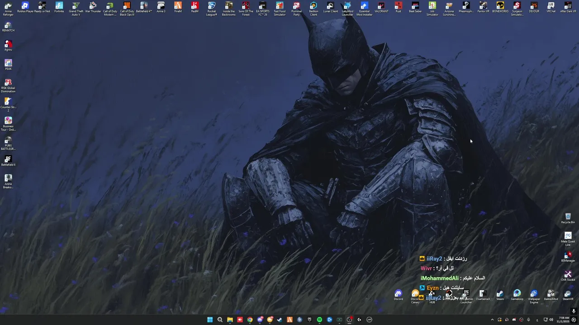The width and height of the screenshot is (579, 325).
Task: Click the Badlion Client shortcut
Action: pos(313,9)
